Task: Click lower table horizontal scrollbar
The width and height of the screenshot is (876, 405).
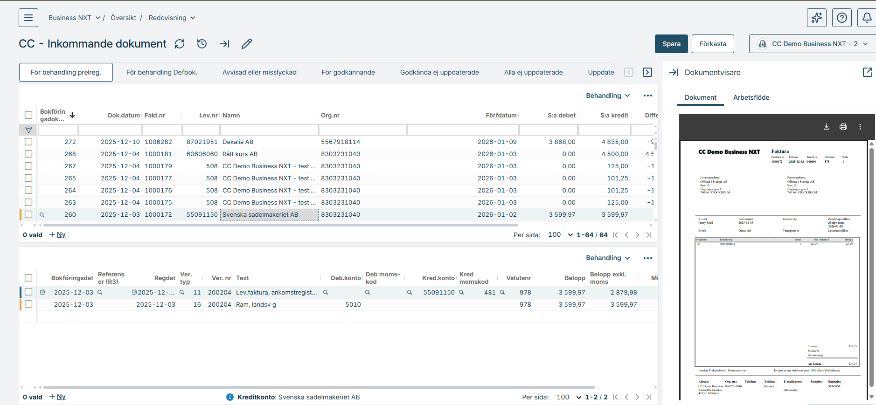Action: (319, 387)
